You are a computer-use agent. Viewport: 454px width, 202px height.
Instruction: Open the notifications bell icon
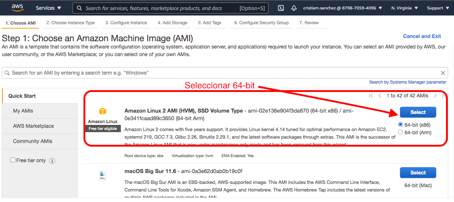[294, 8]
